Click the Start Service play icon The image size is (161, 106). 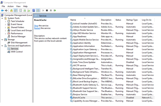pos(43,10)
